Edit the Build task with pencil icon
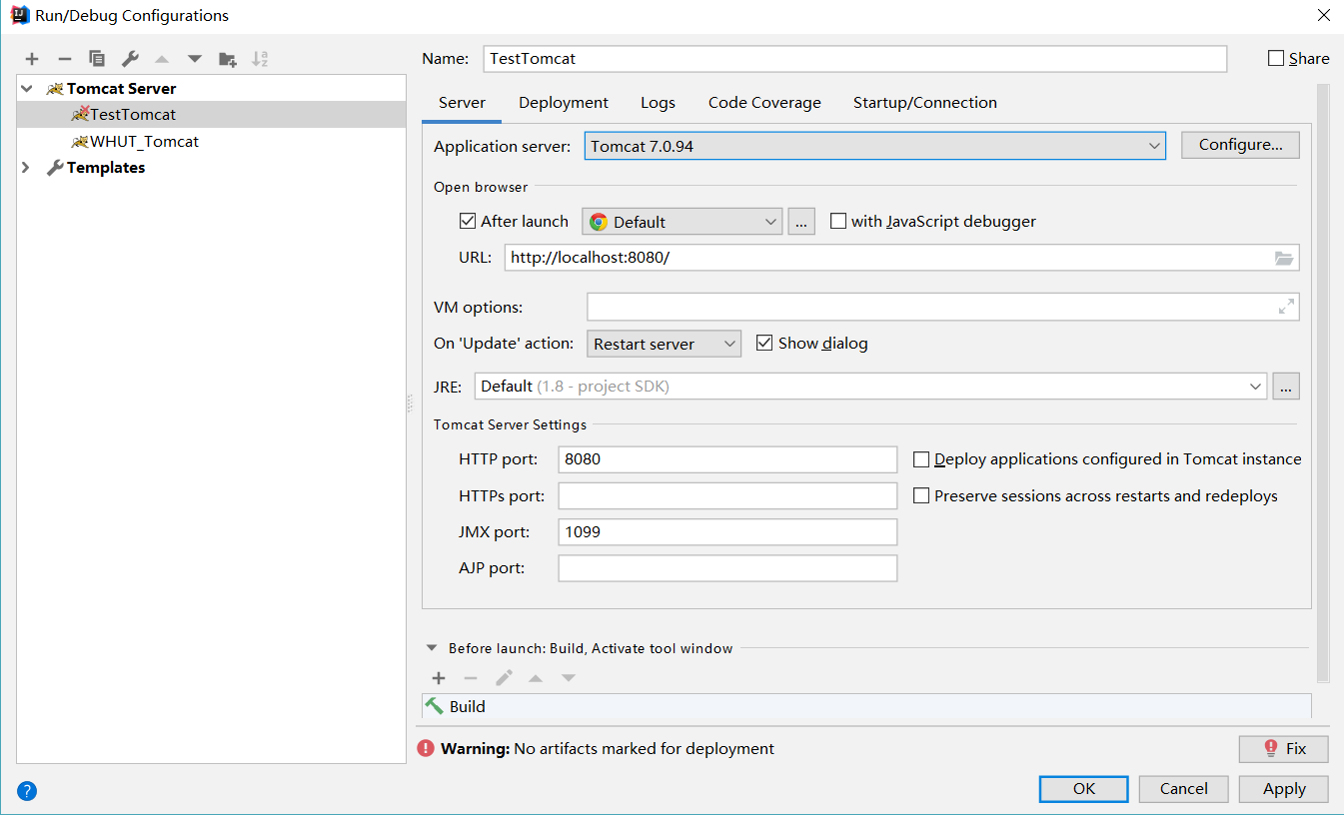The height and width of the screenshot is (815, 1344). point(504,678)
